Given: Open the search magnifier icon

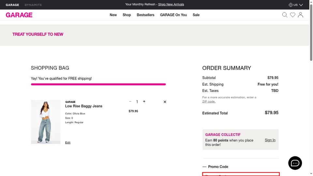Looking at the screenshot, I should tap(285, 15).
